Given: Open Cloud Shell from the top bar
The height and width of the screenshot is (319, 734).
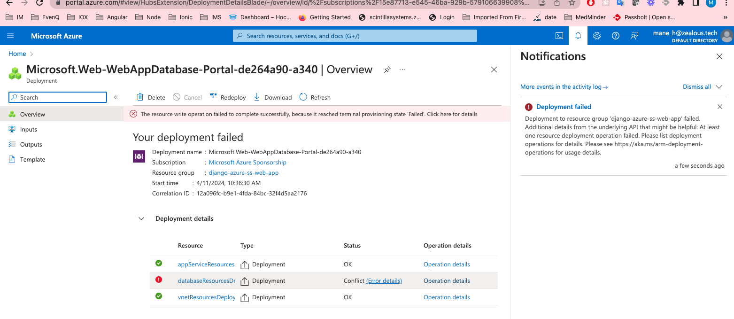Looking at the screenshot, I should [x=559, y=36].
